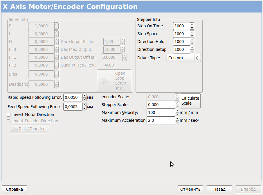Screen dimensions: 263x195
Task: Increase Rapid Speed Following Error value
Action: click(x=85, y=96)
